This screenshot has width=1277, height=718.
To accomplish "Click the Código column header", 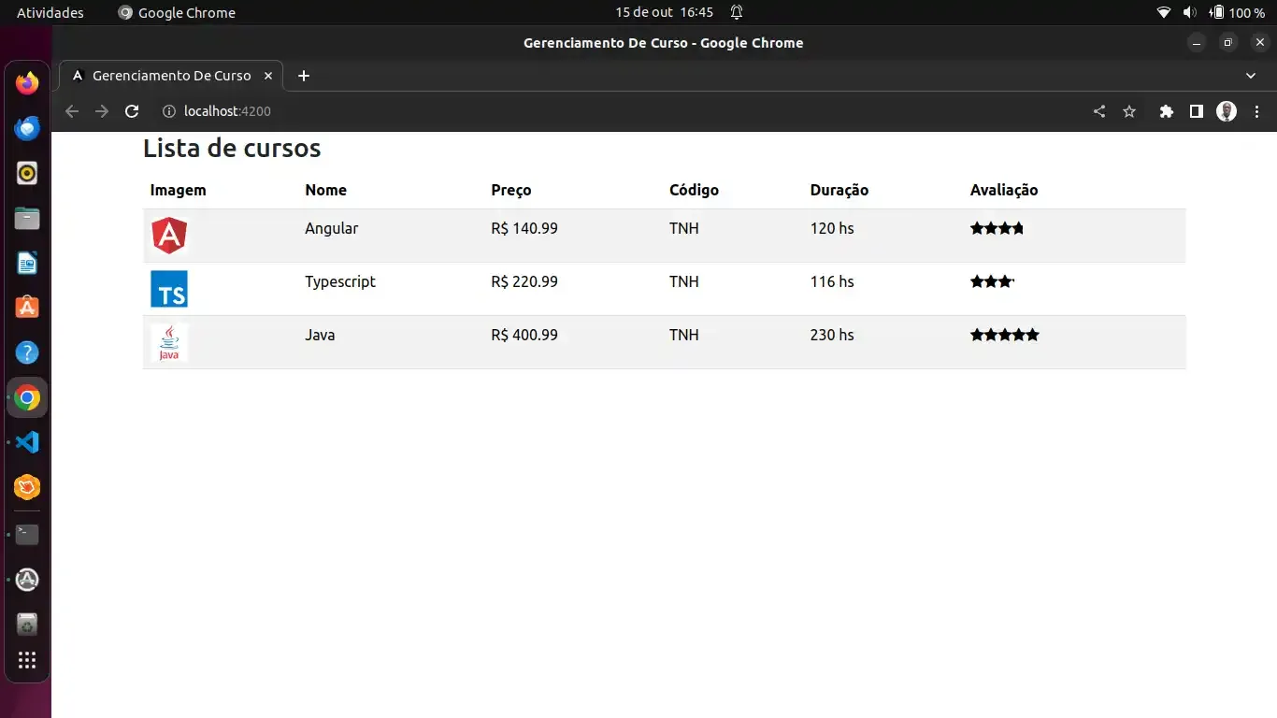I will coord(694,190).
